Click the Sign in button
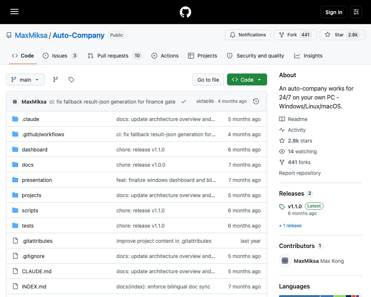 click(x=334, y=12)
